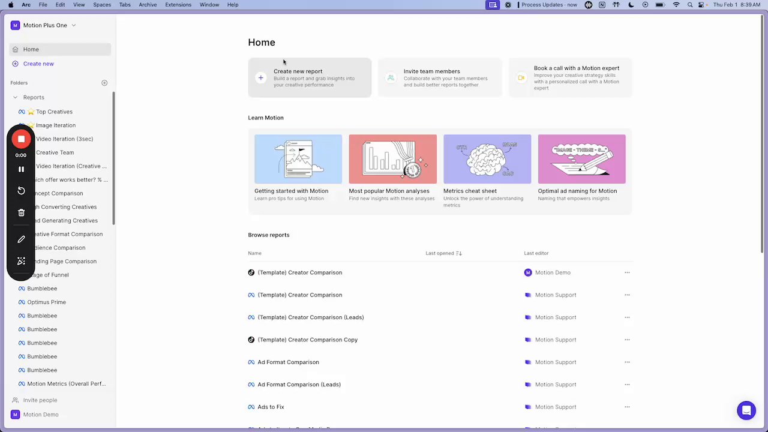The image size is (768, 432).
Task: Click the Motion Demo avatar at sidebar bottom
Action: click(15, 415)
